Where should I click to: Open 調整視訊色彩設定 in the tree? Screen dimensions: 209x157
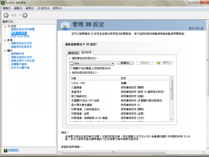22,43
